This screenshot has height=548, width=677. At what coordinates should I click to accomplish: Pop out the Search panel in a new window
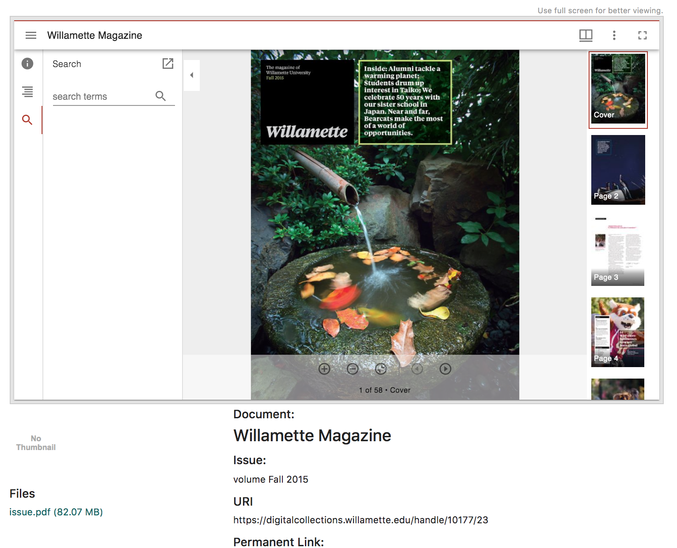point(168,64)
